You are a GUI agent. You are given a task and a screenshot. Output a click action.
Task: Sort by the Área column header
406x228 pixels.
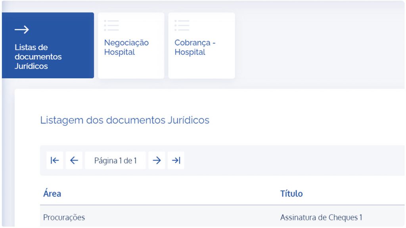[x=52, y=194]
